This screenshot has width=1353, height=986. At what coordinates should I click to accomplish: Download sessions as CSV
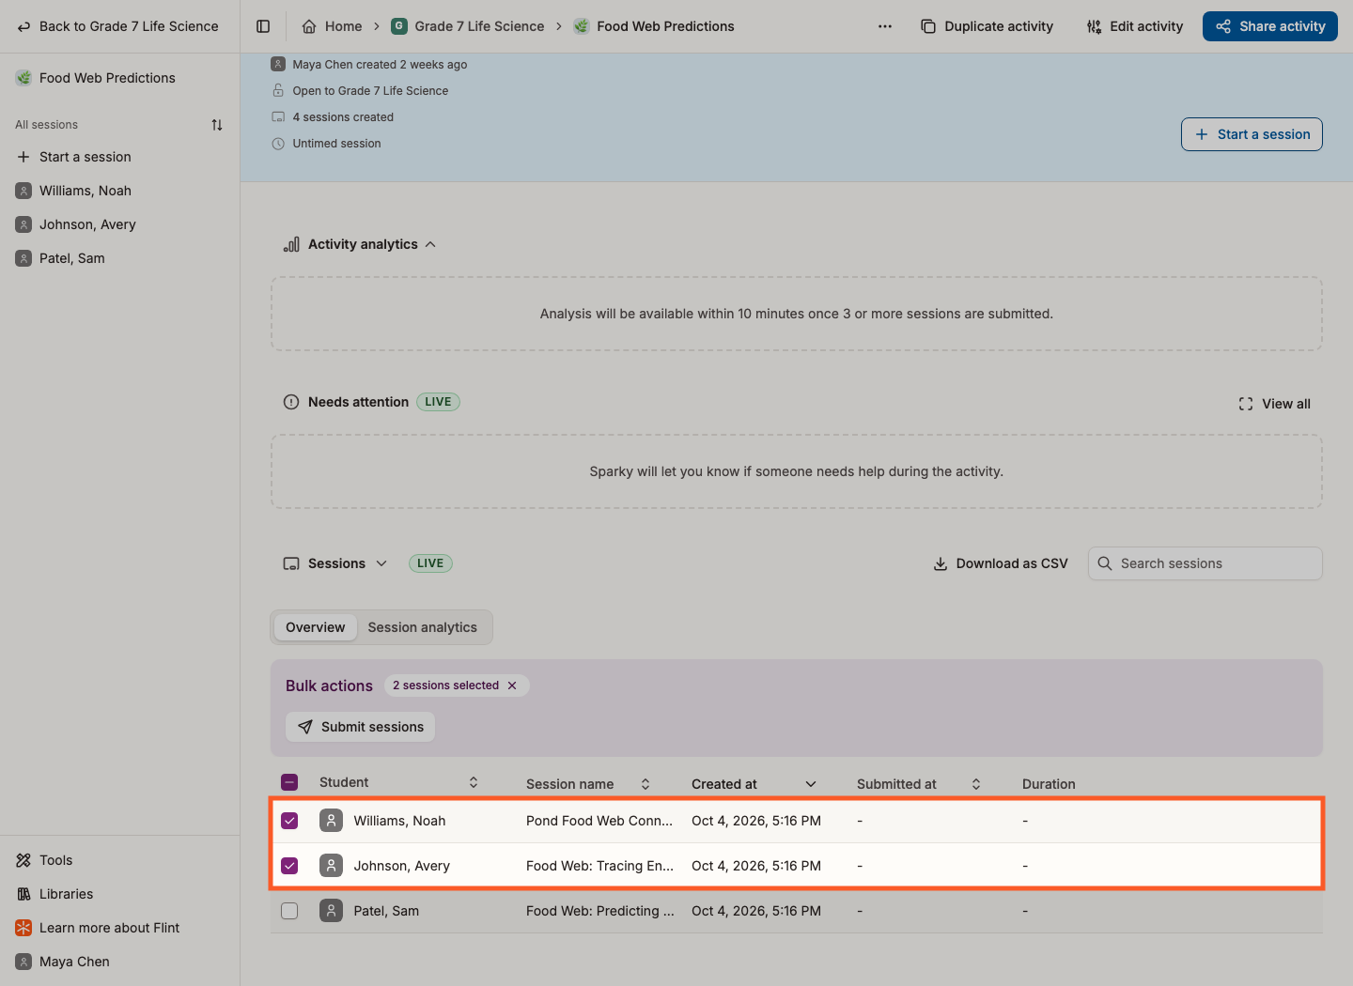click(x=1001, y=563)
